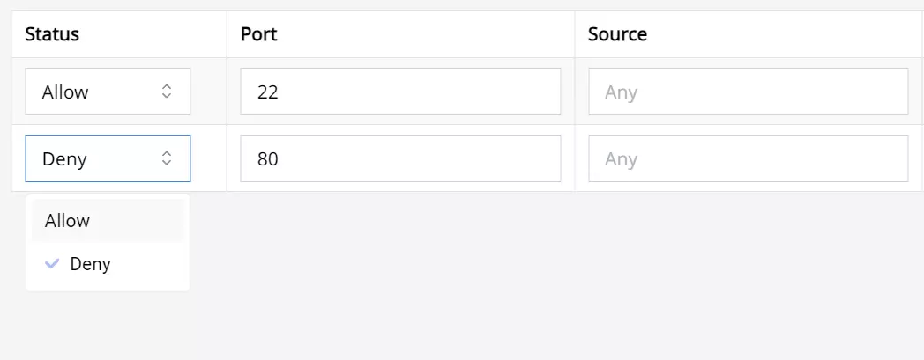924x360 pixels.
Task: Click 'Any' placeholder in the top Source box
Action: point(621,92)
